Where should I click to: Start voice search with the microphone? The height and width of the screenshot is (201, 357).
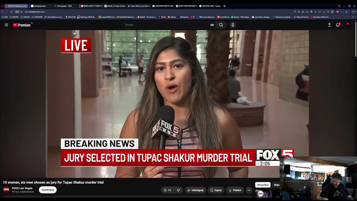233,25
